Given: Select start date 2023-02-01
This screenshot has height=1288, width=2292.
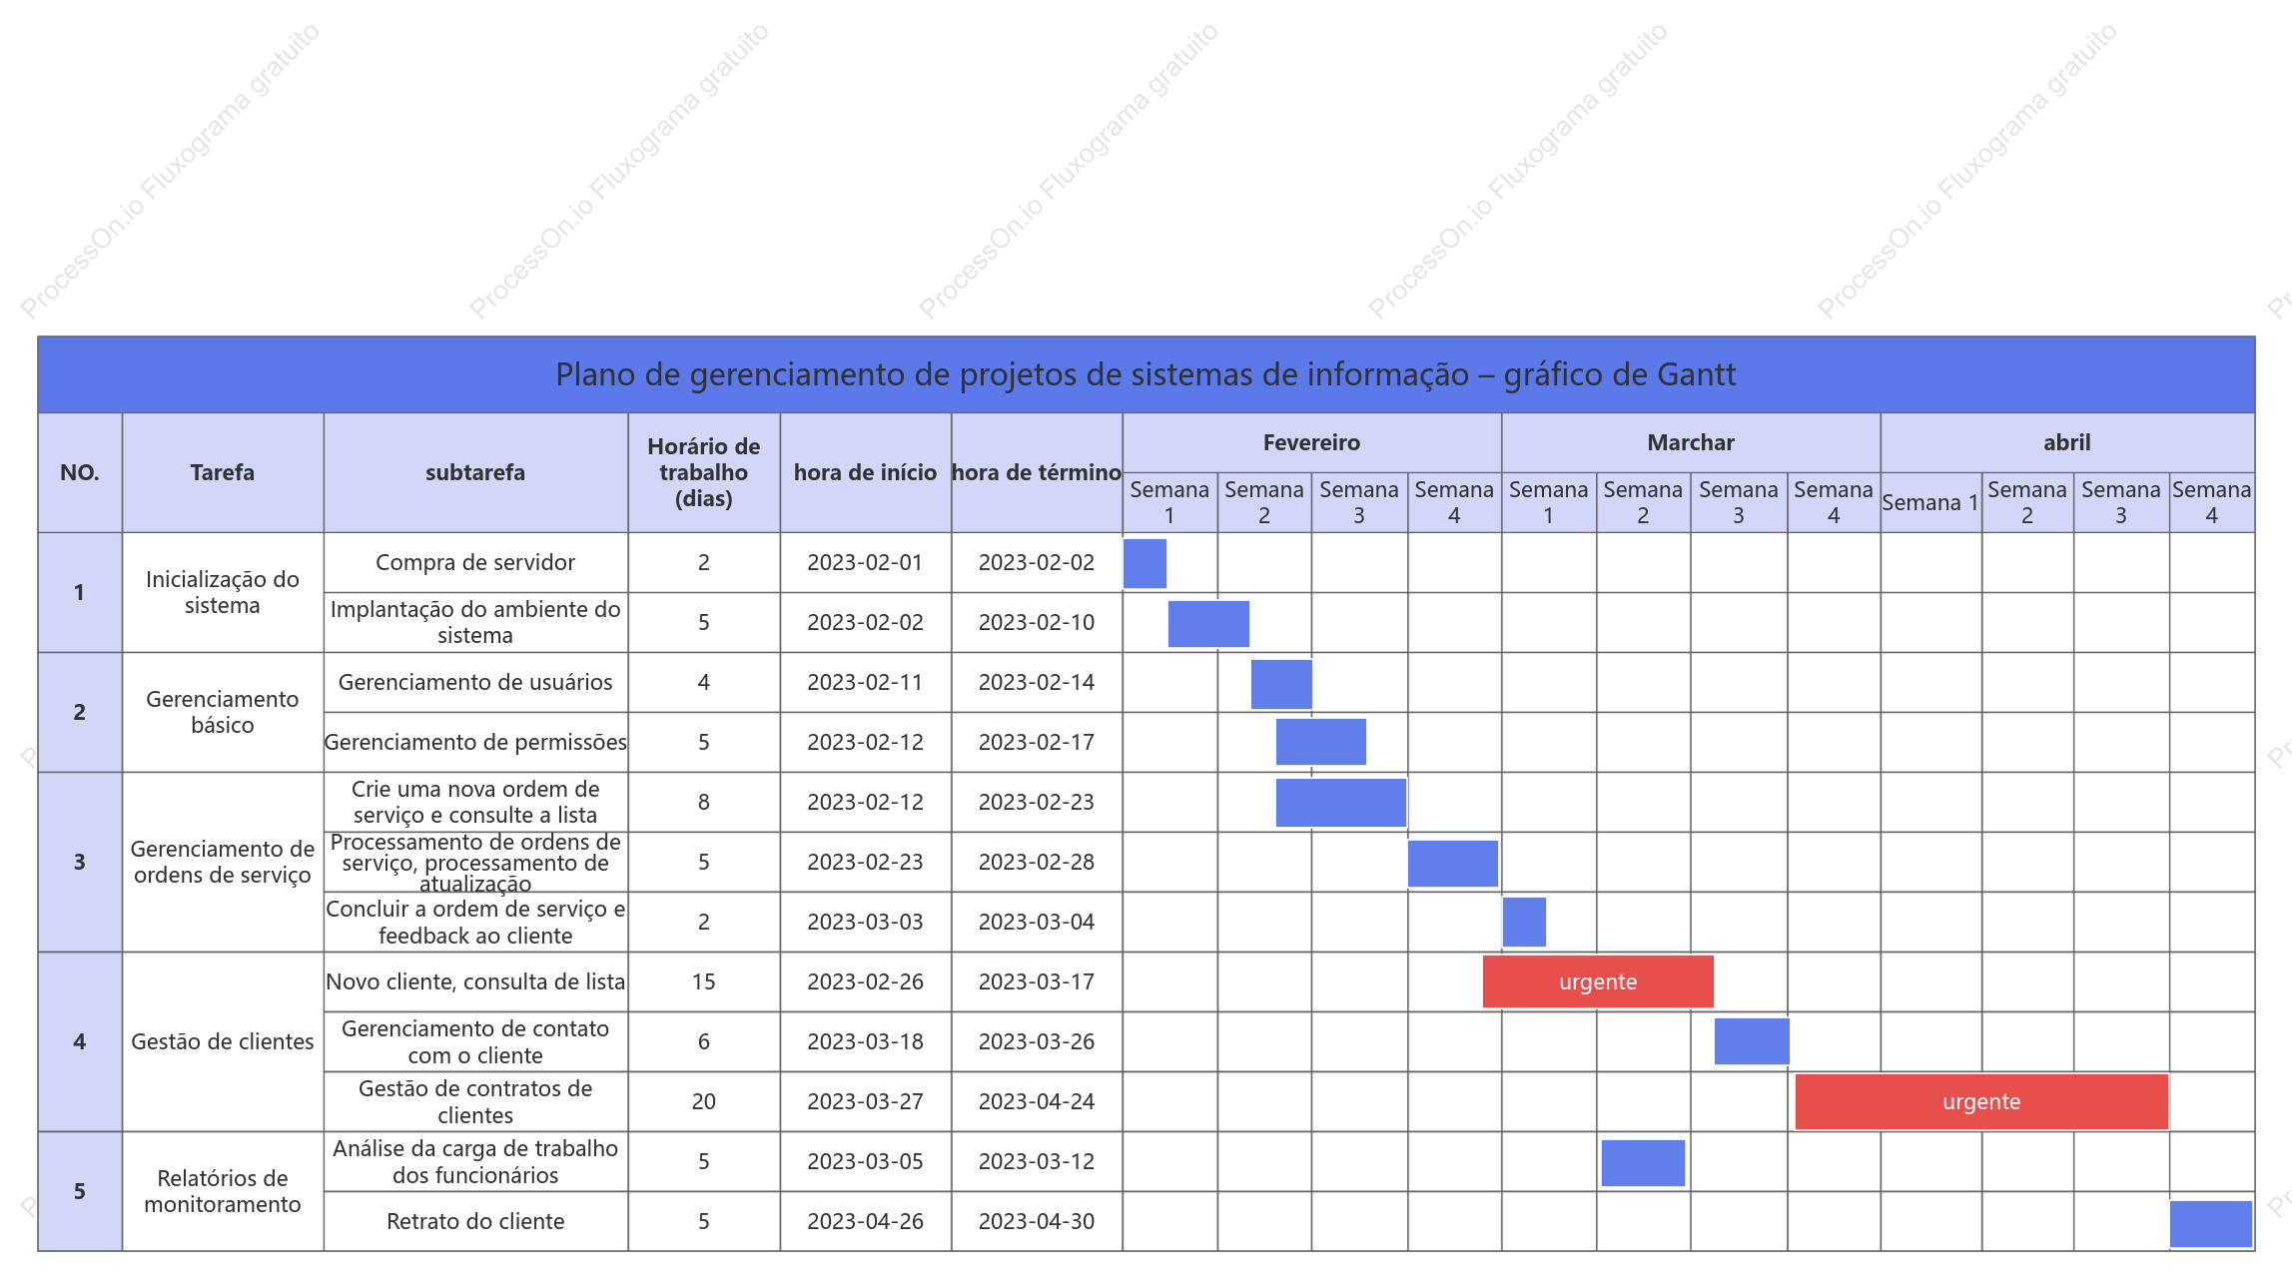Looking at the screenshot, I should (866, 562).
